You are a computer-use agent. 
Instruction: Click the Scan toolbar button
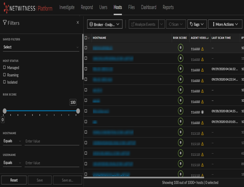[x=176, y=24]
